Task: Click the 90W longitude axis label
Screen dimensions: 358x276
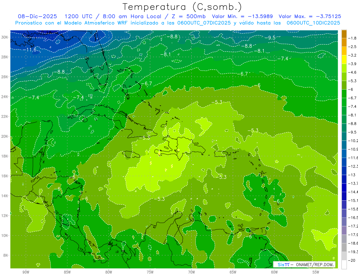Action: 26,272
